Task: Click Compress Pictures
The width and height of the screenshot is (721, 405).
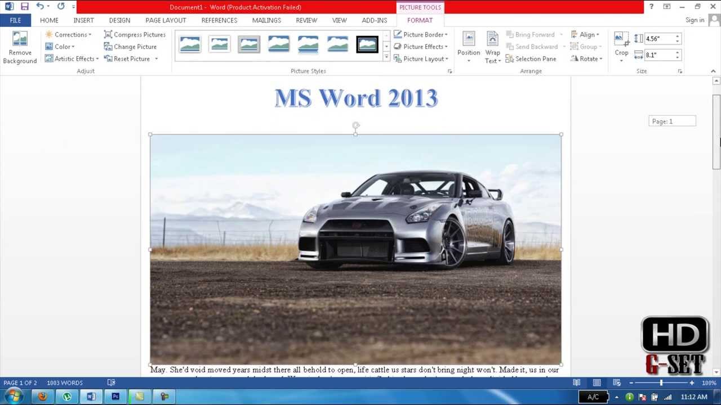Action: click(135, 34)
